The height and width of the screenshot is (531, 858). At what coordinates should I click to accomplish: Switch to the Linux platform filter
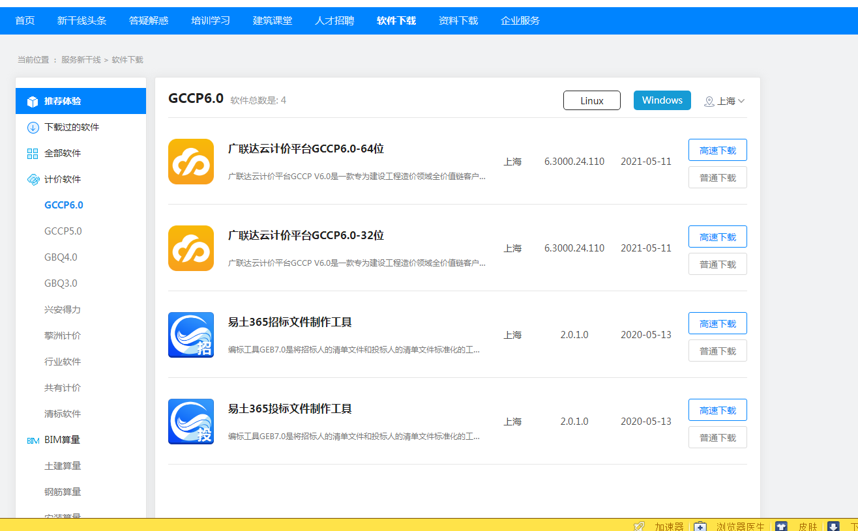point(592,100)
